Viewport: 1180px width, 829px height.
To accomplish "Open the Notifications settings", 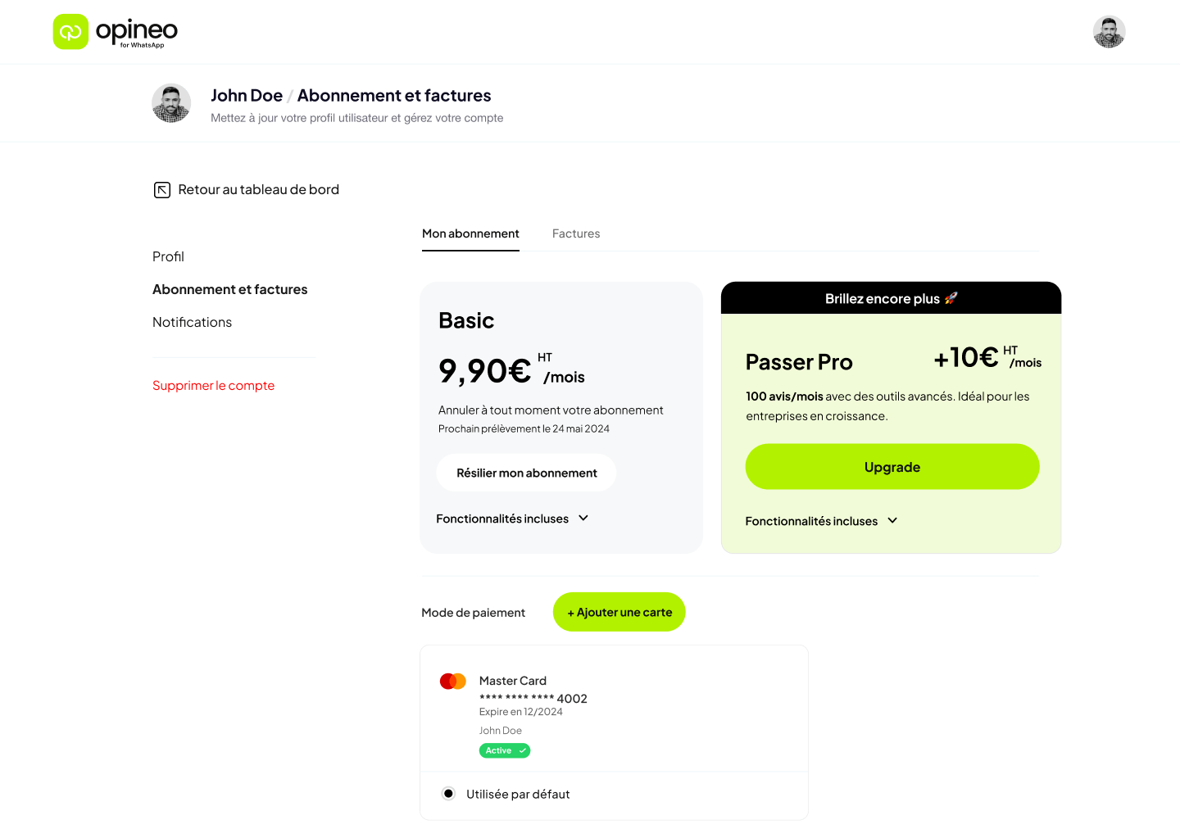I will click(192, 322).
